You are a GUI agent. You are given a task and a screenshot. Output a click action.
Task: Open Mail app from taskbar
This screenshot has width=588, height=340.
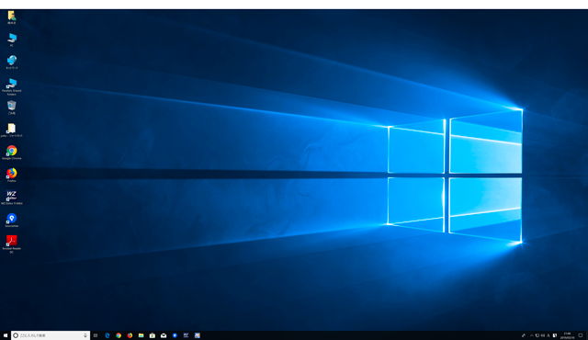pos(164,335)
